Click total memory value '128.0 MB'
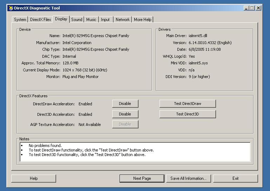 point(70,63)
